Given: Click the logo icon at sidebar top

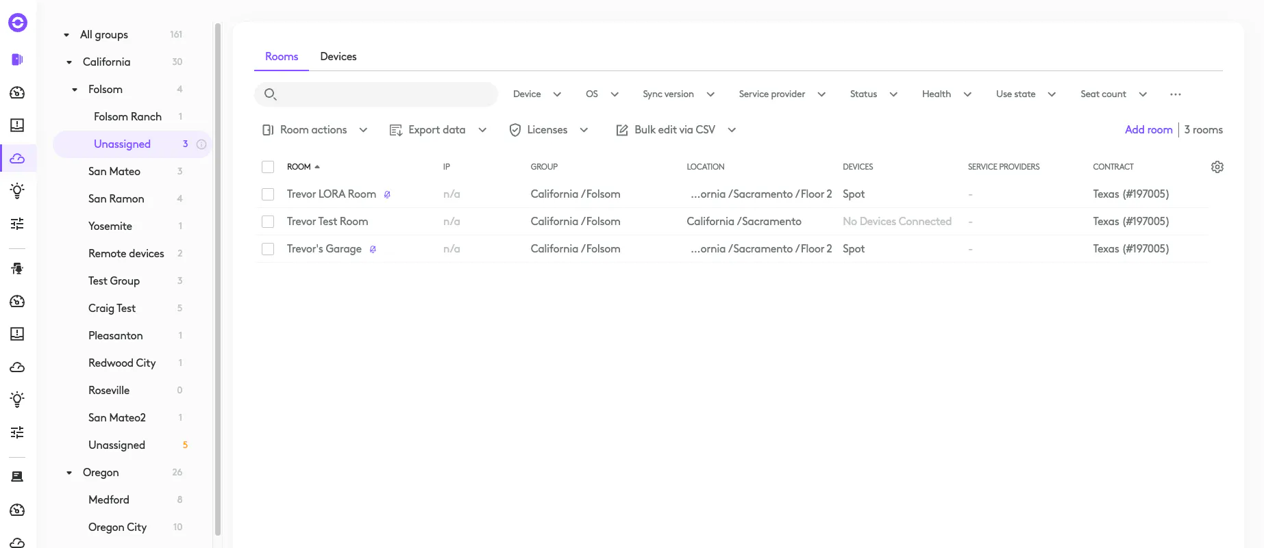Looking at the screenshot, I should tap(18, 23).
